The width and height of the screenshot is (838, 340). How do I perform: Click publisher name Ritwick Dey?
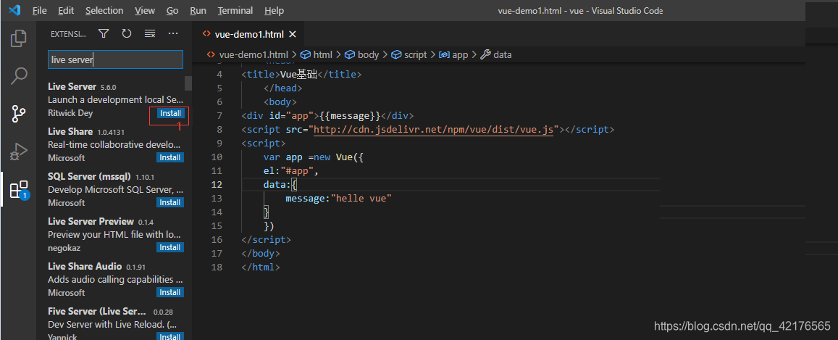click(70, 113)
